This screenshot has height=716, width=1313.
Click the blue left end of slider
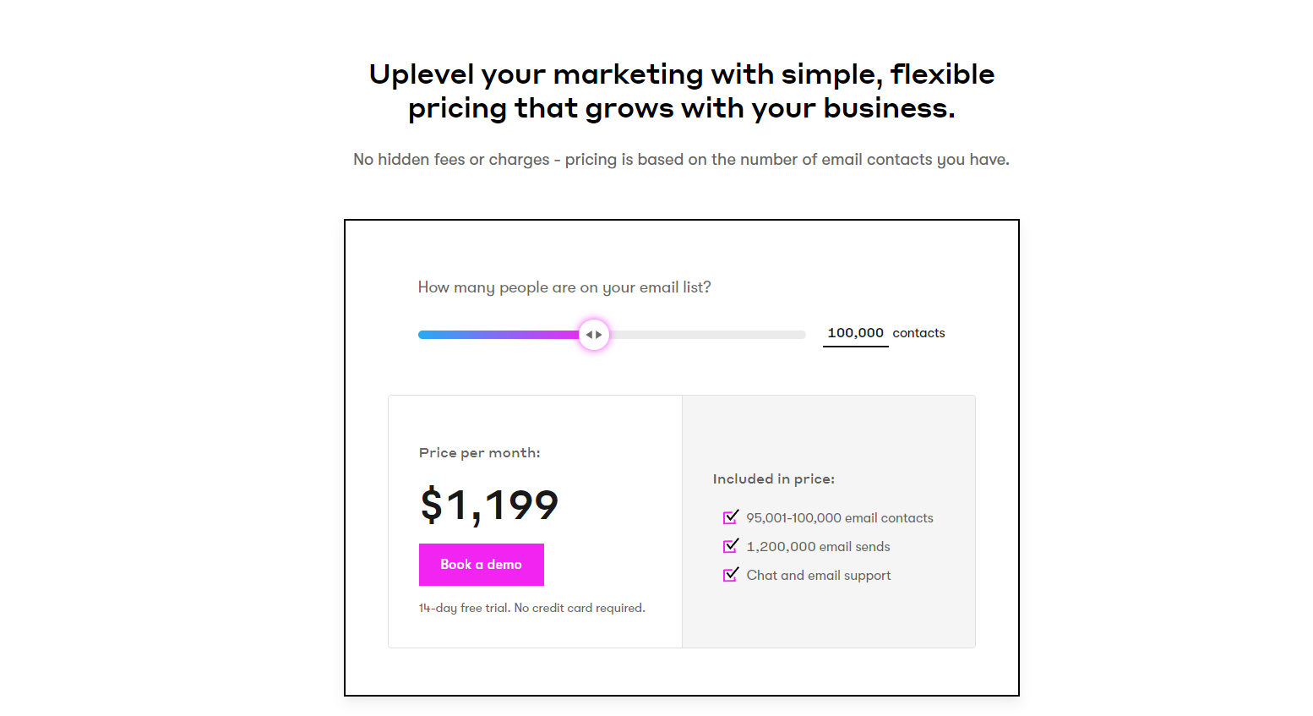coord(425,335)
